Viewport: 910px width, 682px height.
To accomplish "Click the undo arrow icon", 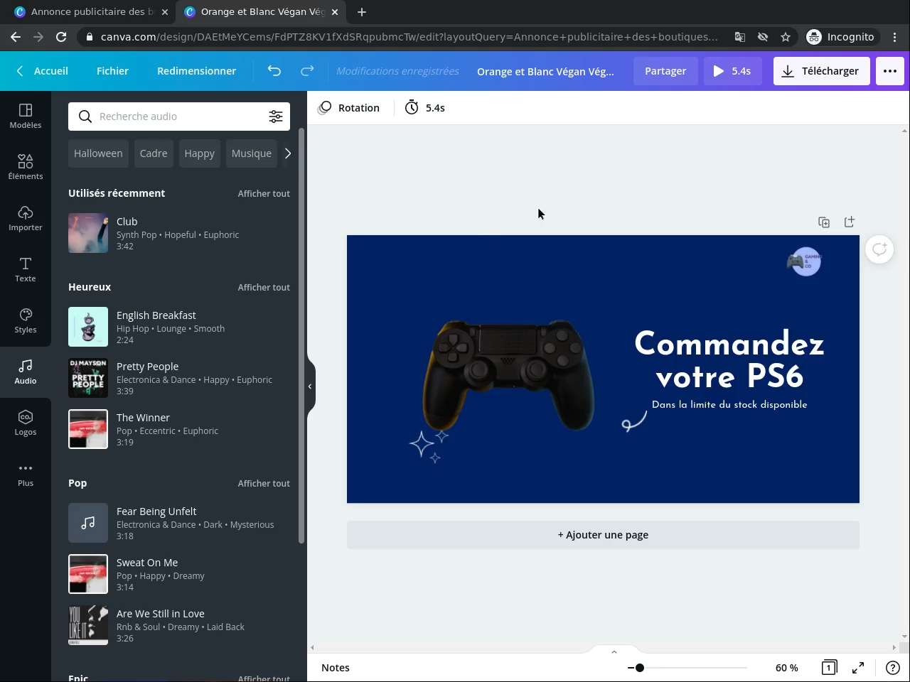I will [x=274, y=71].
